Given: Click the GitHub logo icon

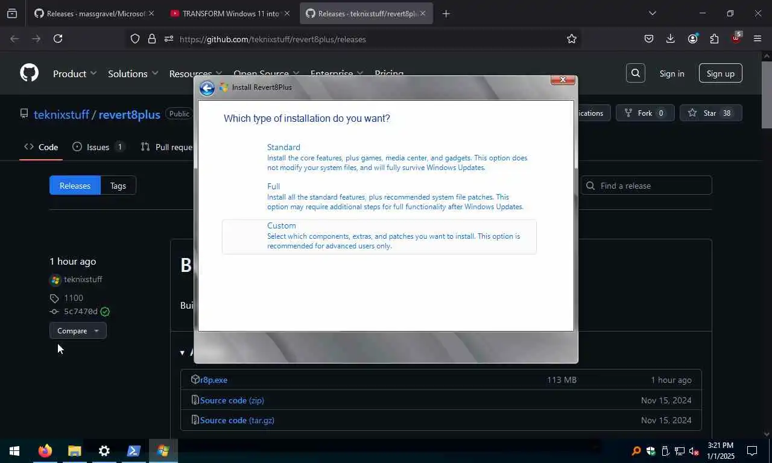Looking at the screenshot, I should click(x=29, y=73).
